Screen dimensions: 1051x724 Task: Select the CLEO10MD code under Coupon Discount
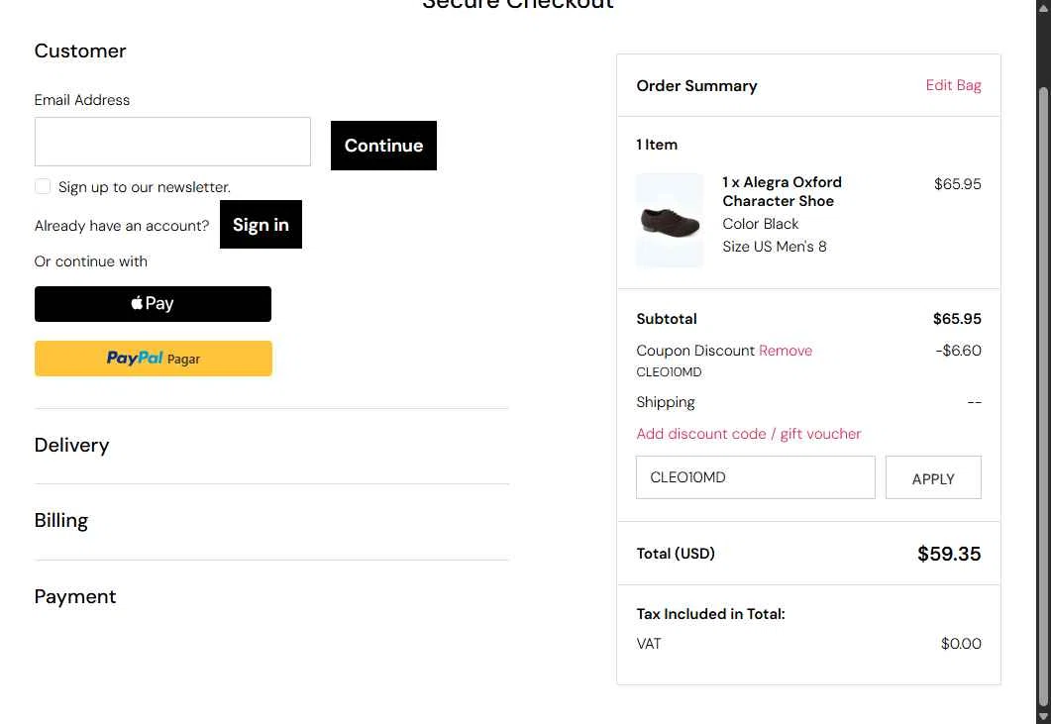(669, 372)
